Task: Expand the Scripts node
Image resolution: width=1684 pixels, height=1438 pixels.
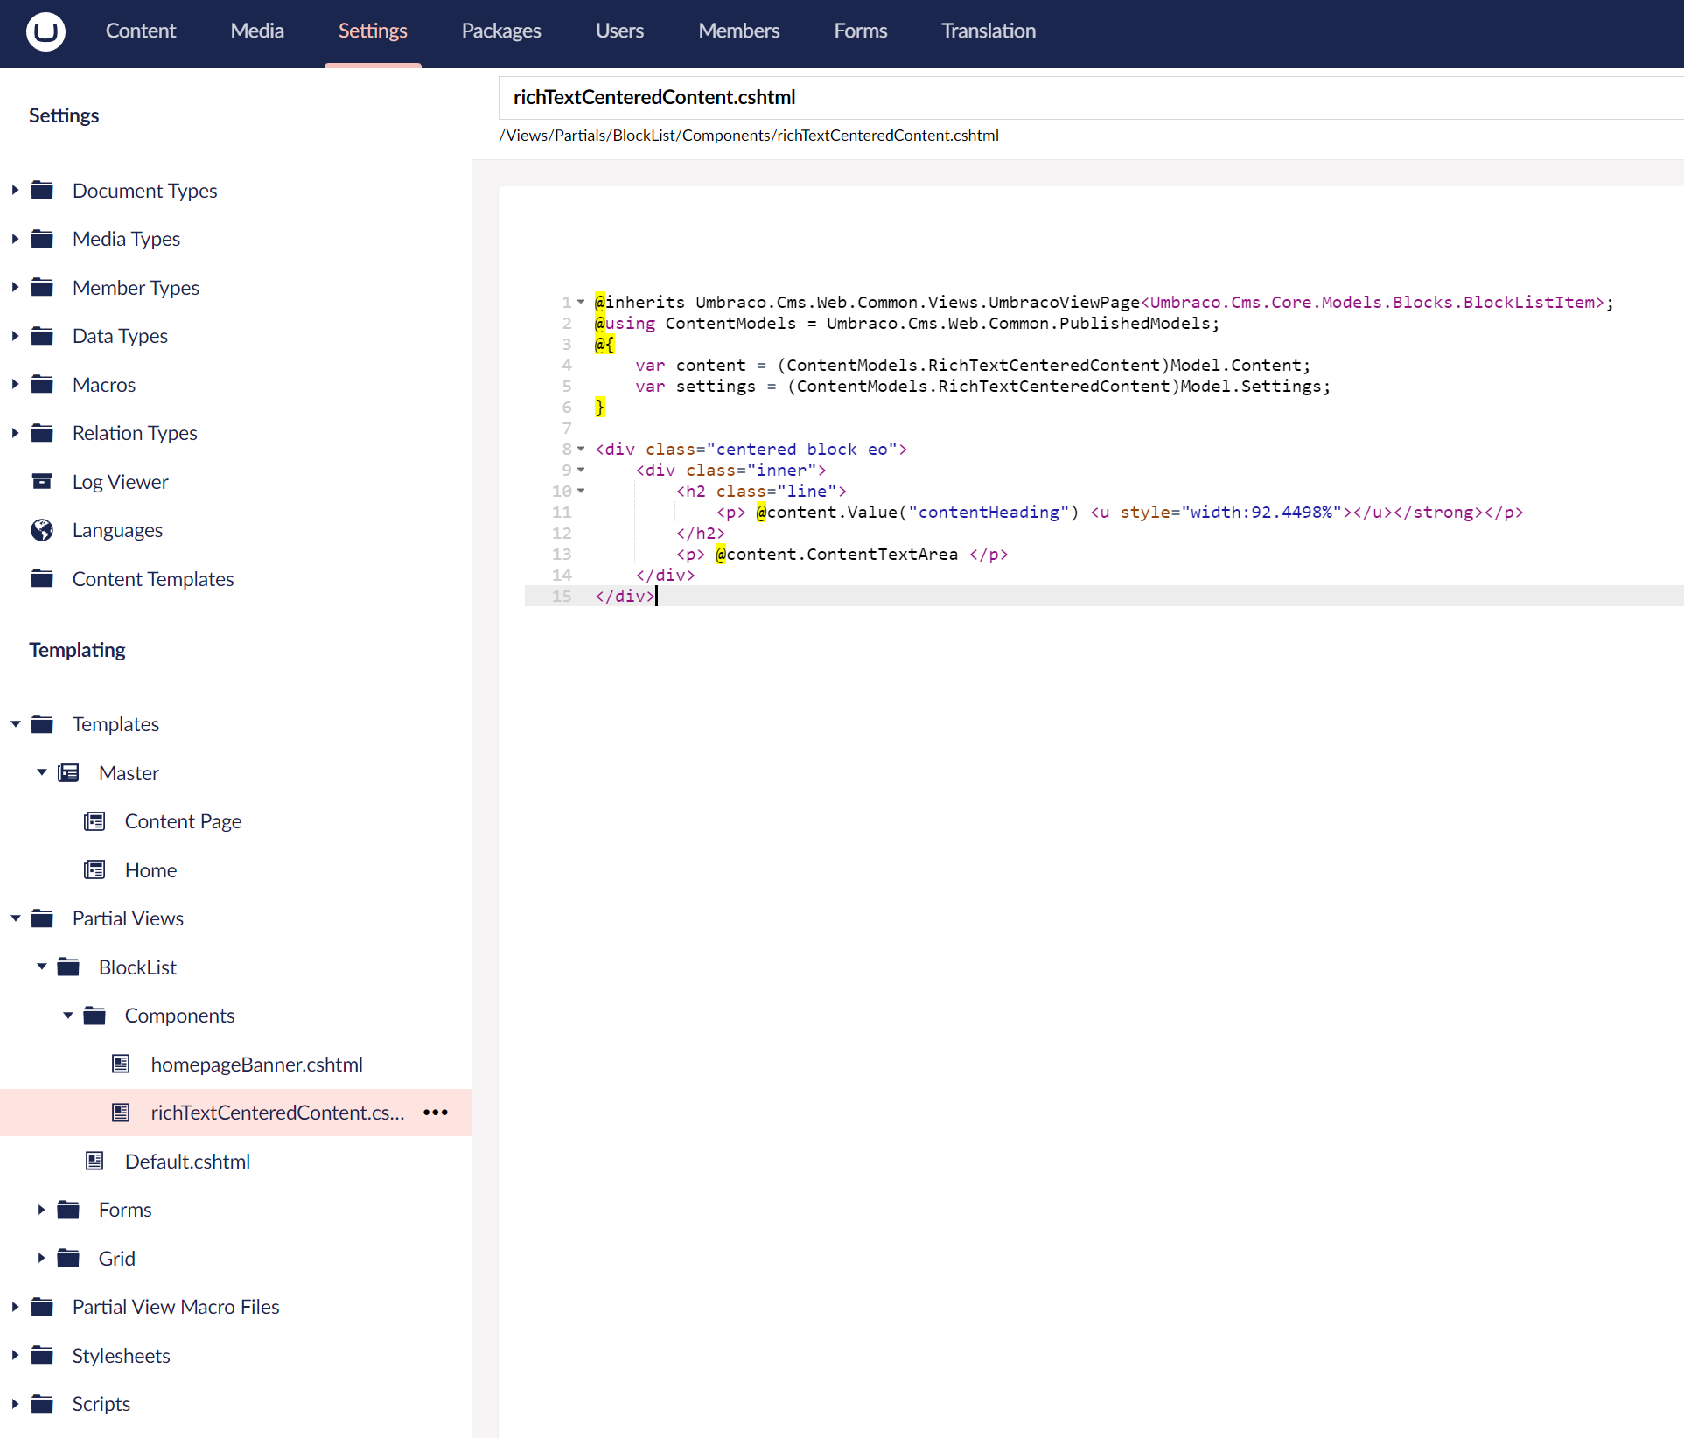Action: tap(15, 1403)
